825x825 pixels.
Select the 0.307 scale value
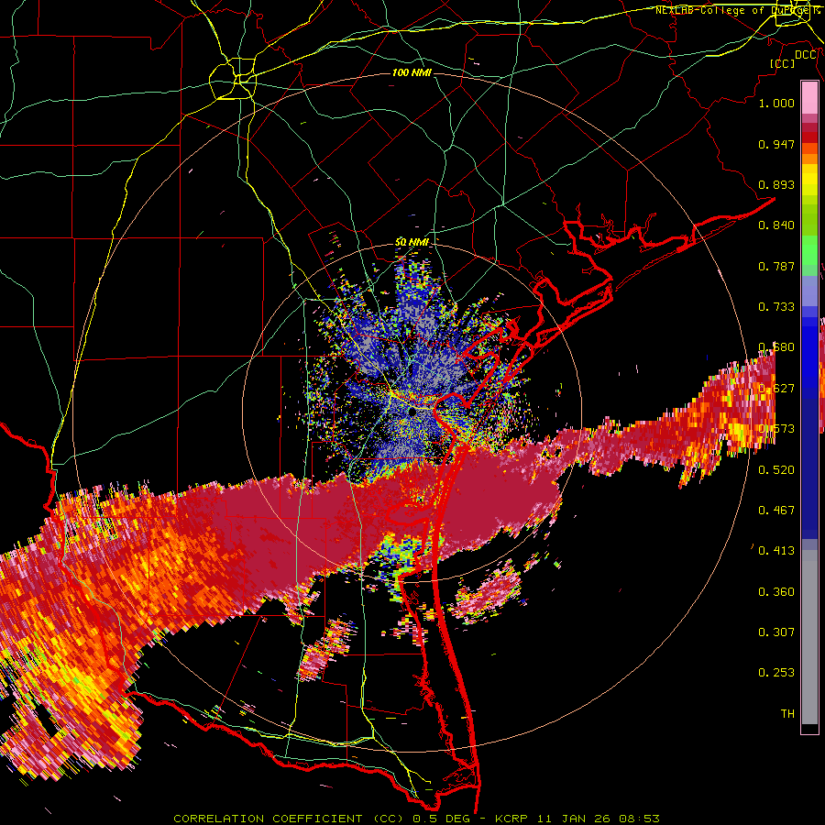(776, 632)
